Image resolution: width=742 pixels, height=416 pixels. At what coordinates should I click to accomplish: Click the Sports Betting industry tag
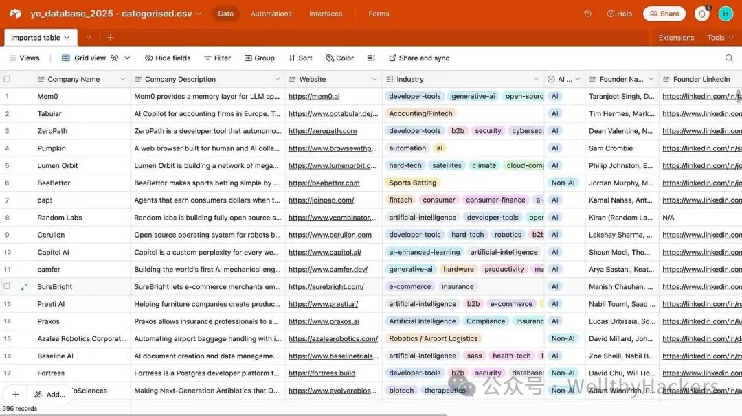[x=413, y=183]
